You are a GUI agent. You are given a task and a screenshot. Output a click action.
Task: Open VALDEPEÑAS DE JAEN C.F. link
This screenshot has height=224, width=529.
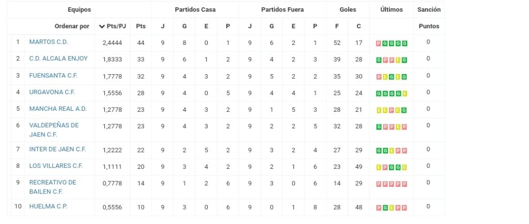tap(54, 130)
